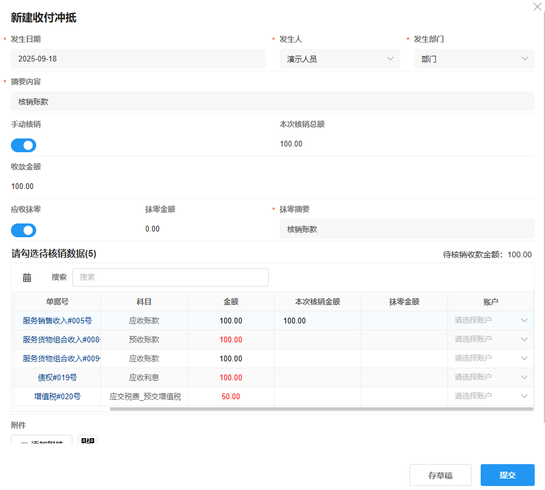Click the calendar filter icon beside the search box

tap(26, 277)
